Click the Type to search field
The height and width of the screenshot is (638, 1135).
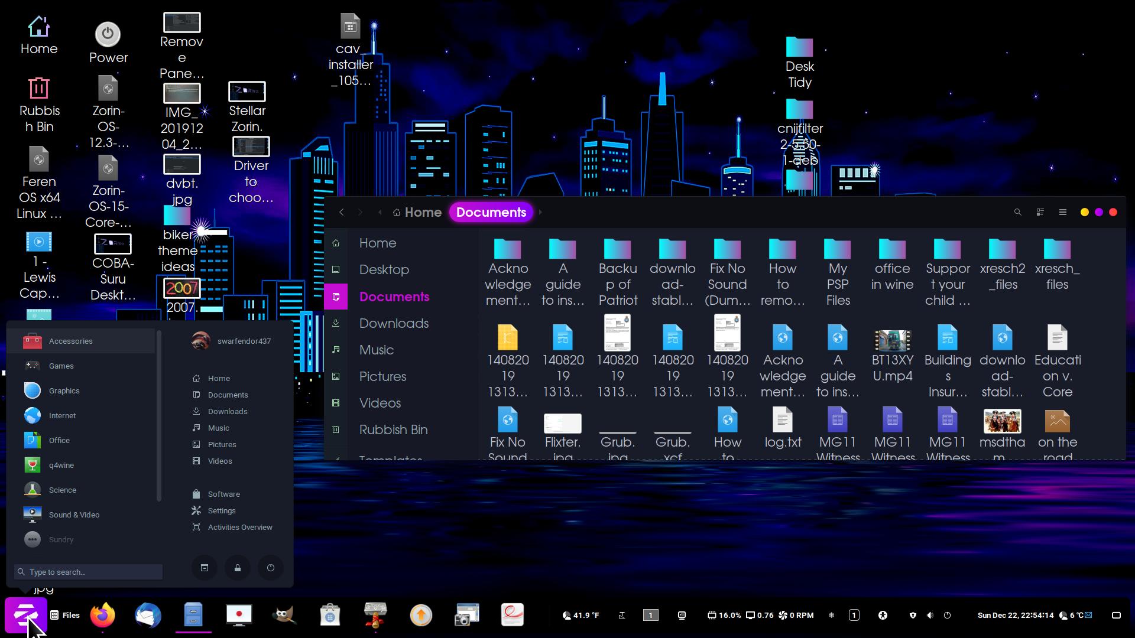[89, 572]
